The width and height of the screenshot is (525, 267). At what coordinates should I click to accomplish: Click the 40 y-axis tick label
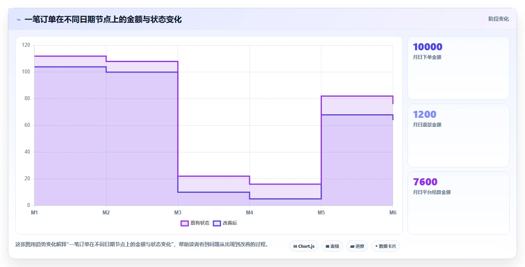tap(27, 152)
